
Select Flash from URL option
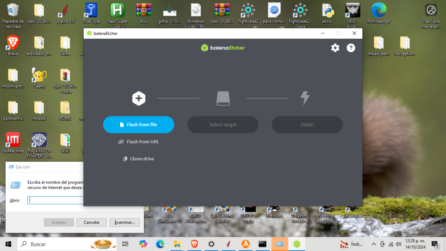[x=139, y=142]
